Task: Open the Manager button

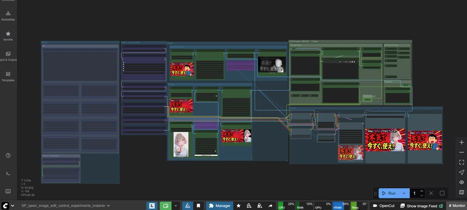Action: [219, 206]
